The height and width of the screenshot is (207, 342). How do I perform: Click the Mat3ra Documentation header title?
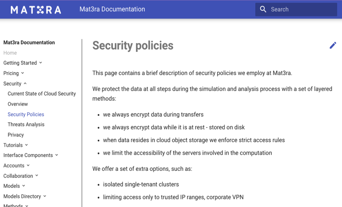[x=112, y=9]
